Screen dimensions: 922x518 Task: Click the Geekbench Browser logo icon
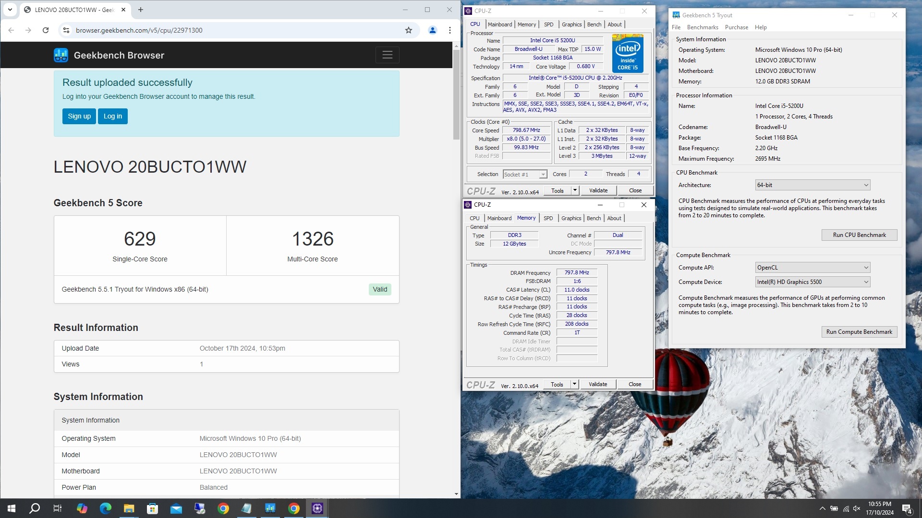pyautogui.click(x=61, y=55)
